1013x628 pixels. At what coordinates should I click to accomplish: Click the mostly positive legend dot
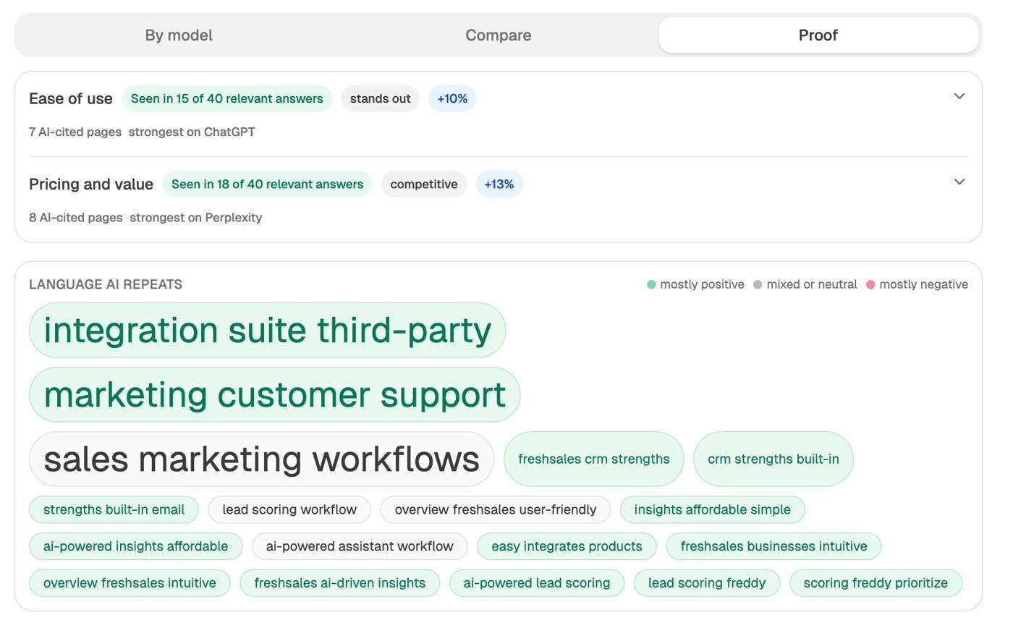tap(652, 284)
